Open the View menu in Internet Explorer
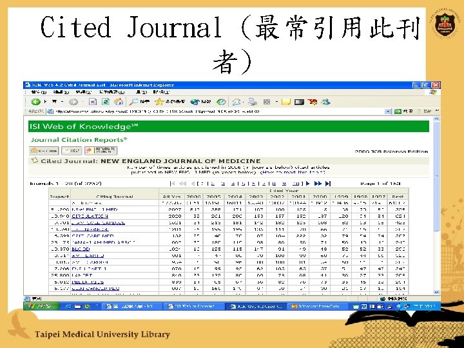 point(84,92)
